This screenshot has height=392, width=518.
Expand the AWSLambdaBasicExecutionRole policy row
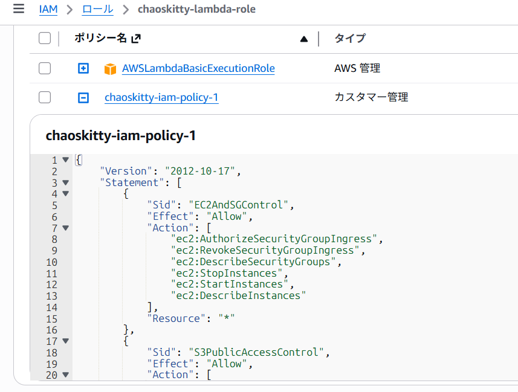(83, 68)
